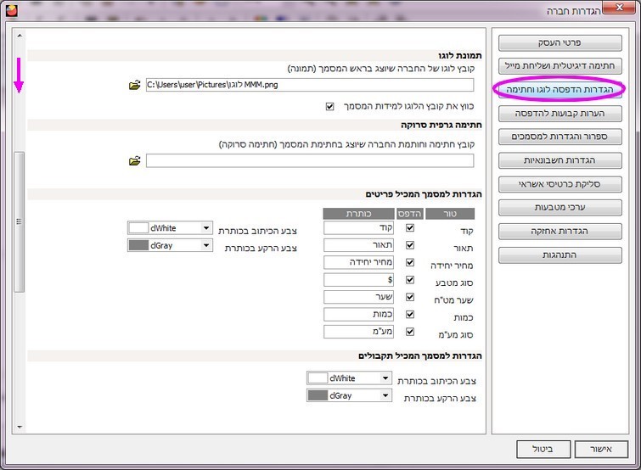Open clGray header background dropdown for items
The height and width of the screenshot is (470, 641).
pyautogui.click(x=206, y=245)
